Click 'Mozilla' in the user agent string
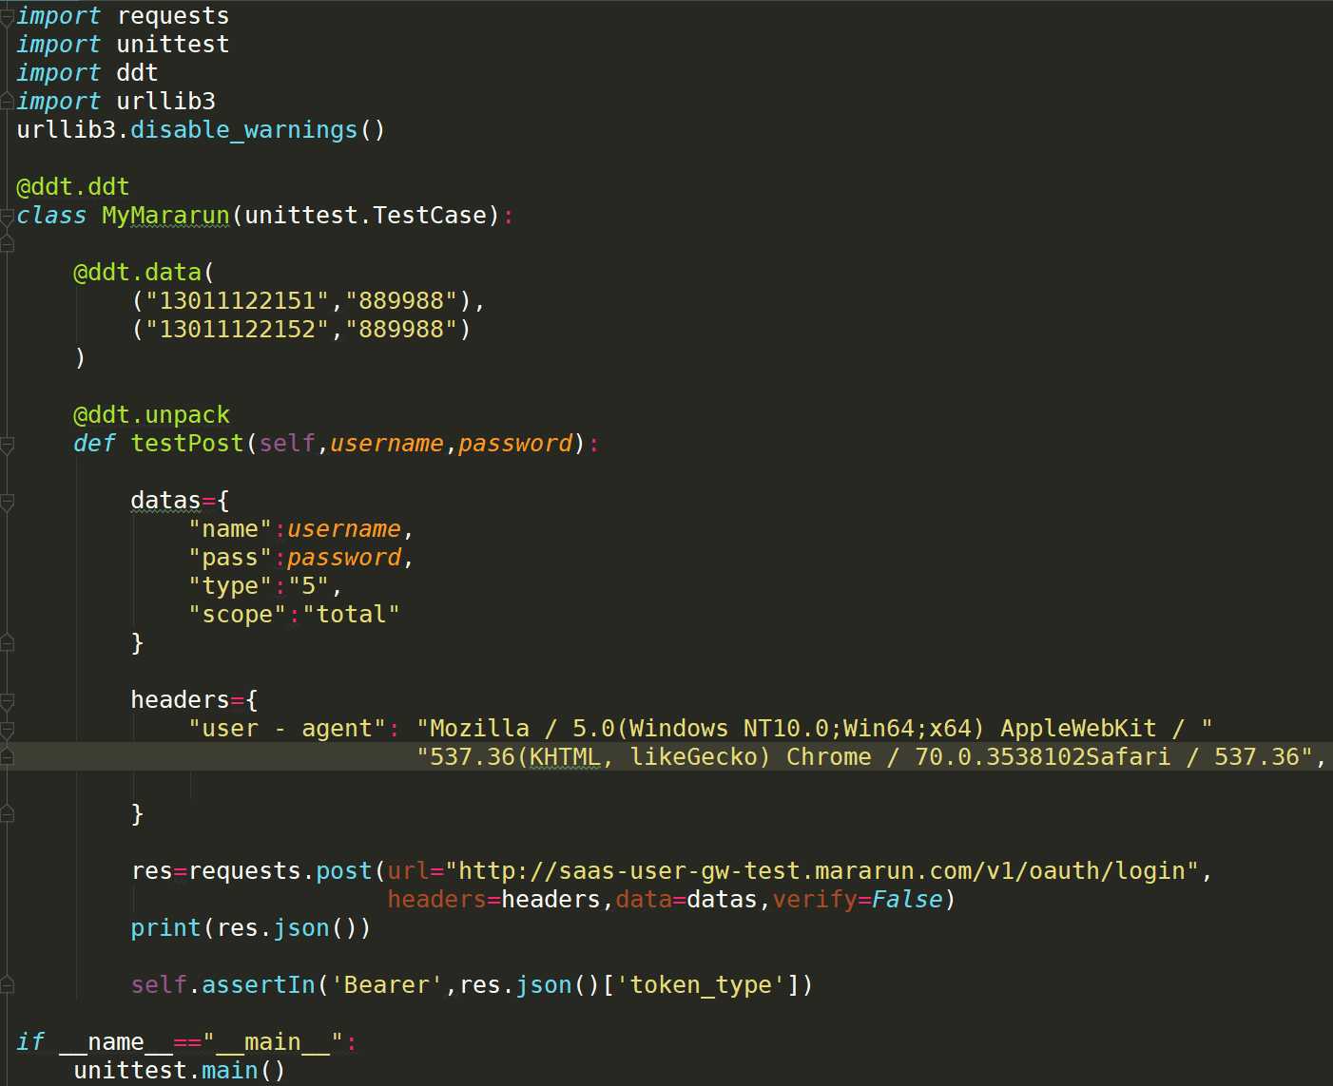This screenshot has width=1333, height=1086. coord(480,729)
